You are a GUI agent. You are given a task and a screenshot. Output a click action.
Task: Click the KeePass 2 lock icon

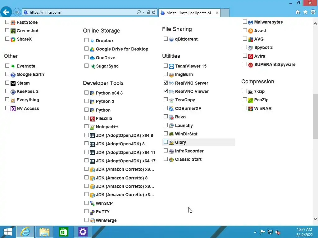13,92
